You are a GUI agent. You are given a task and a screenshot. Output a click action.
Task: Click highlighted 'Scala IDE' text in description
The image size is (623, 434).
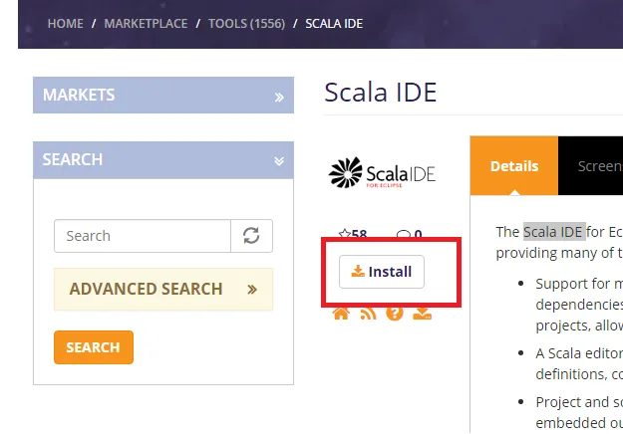(x=554, y=231)
